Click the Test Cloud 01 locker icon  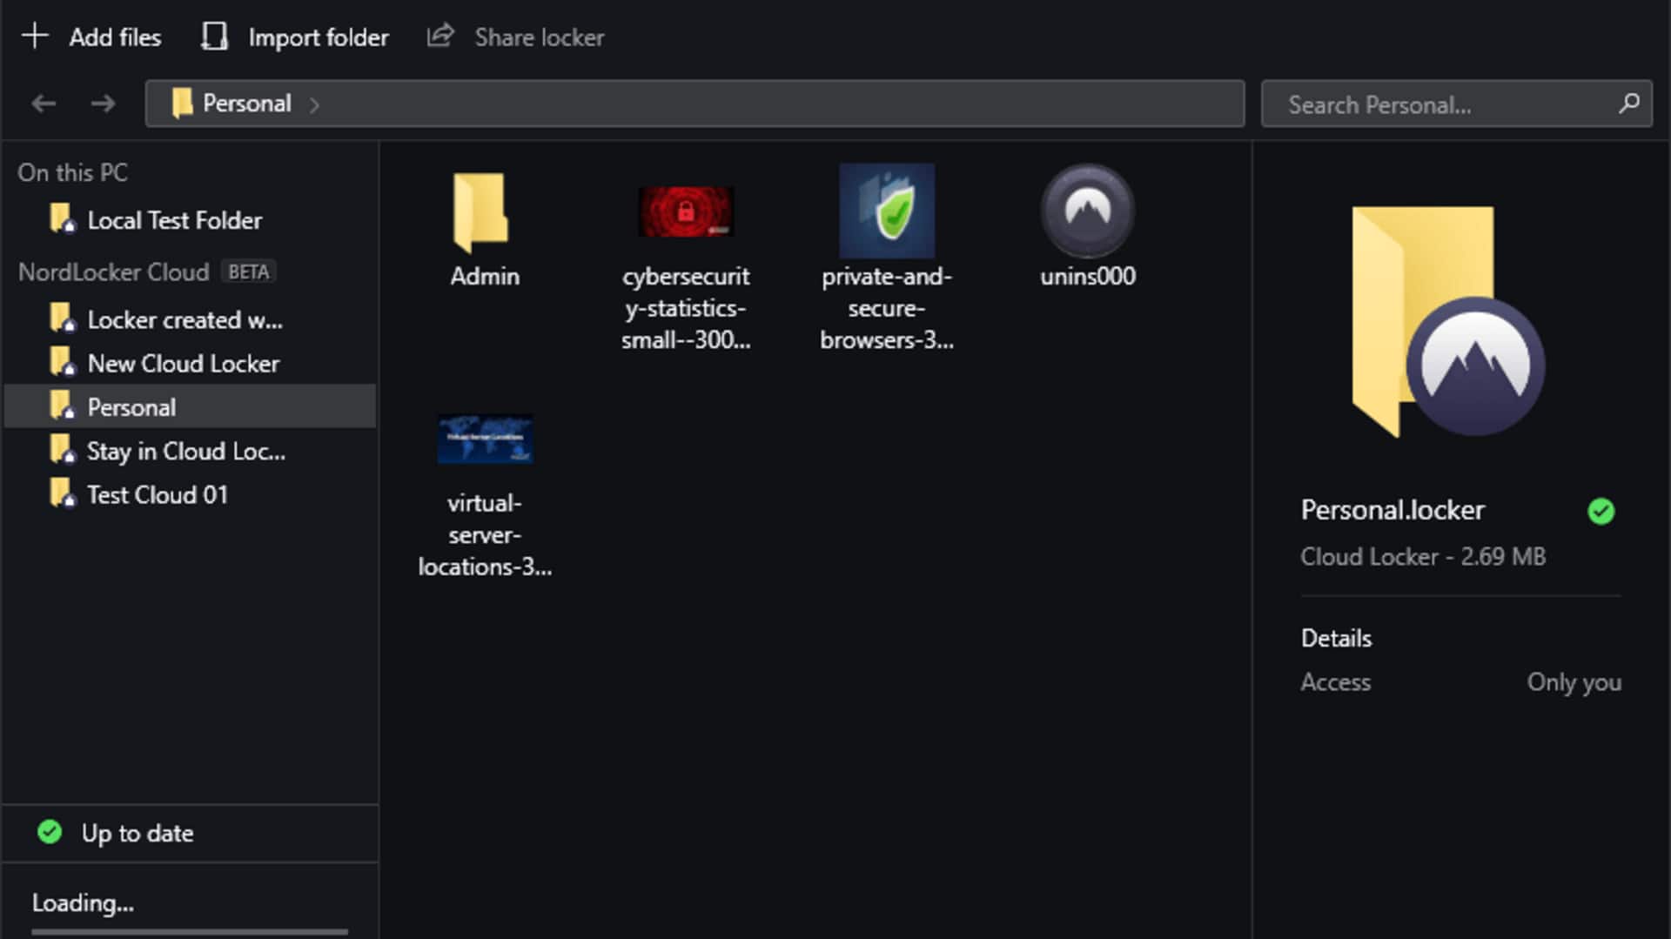pos(63,493)
